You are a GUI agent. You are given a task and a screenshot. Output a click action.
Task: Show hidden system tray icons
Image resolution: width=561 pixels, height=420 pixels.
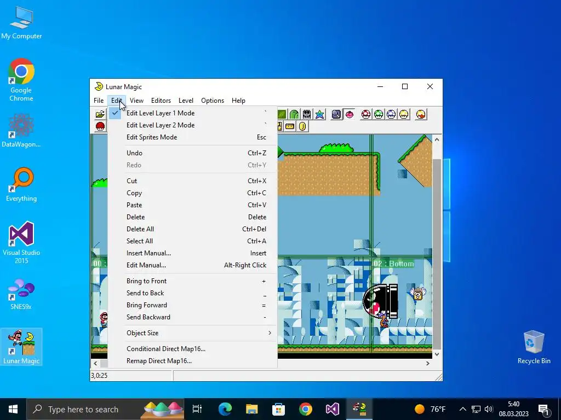pyautogui.click(x=462, y=409)
